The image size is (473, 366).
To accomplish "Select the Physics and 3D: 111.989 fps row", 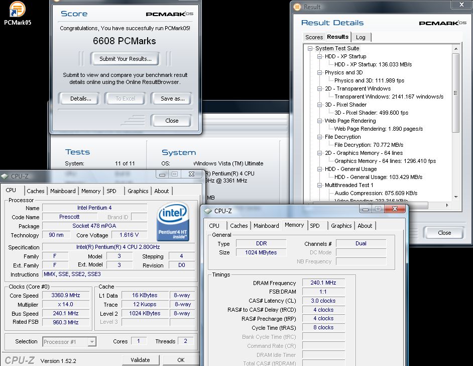I will pos(369,80).
